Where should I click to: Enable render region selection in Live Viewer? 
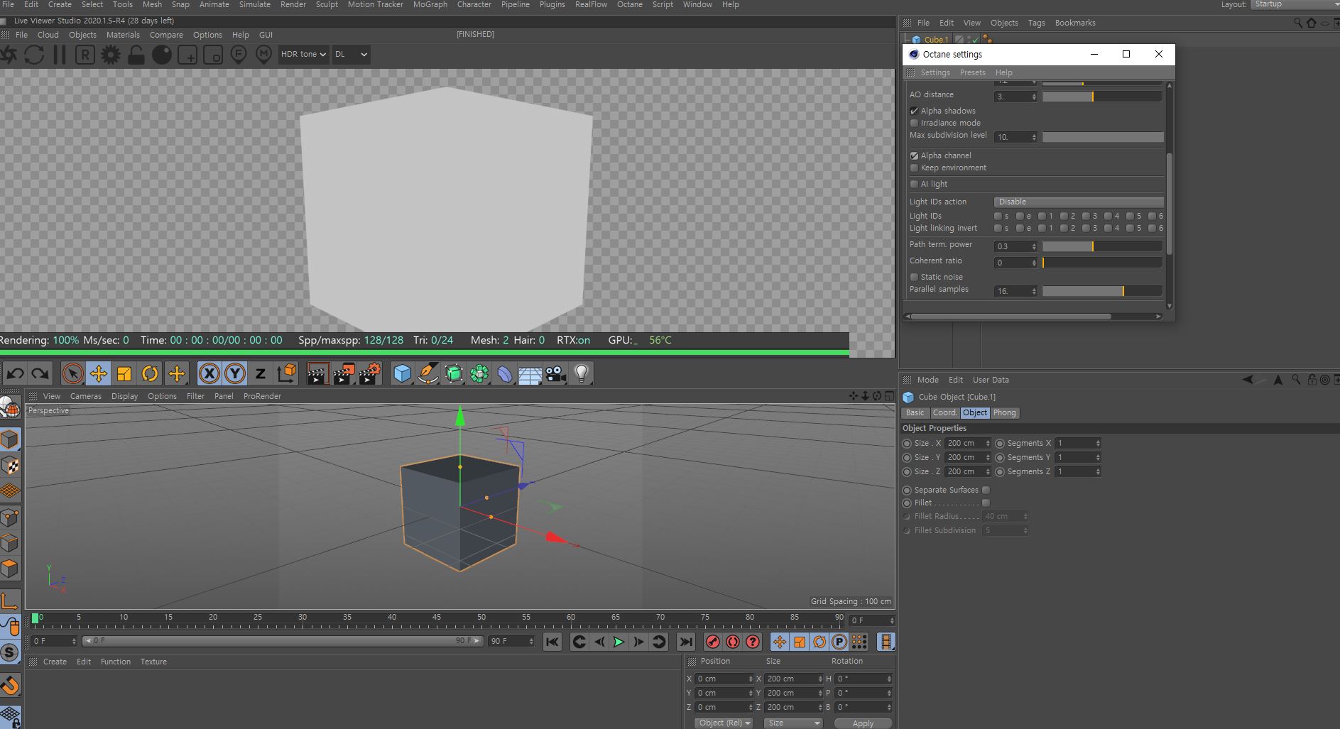pos(187,55)
